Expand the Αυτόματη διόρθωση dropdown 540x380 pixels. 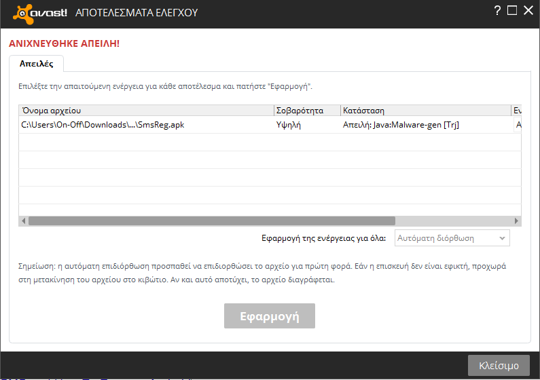(x=452, y=238)
